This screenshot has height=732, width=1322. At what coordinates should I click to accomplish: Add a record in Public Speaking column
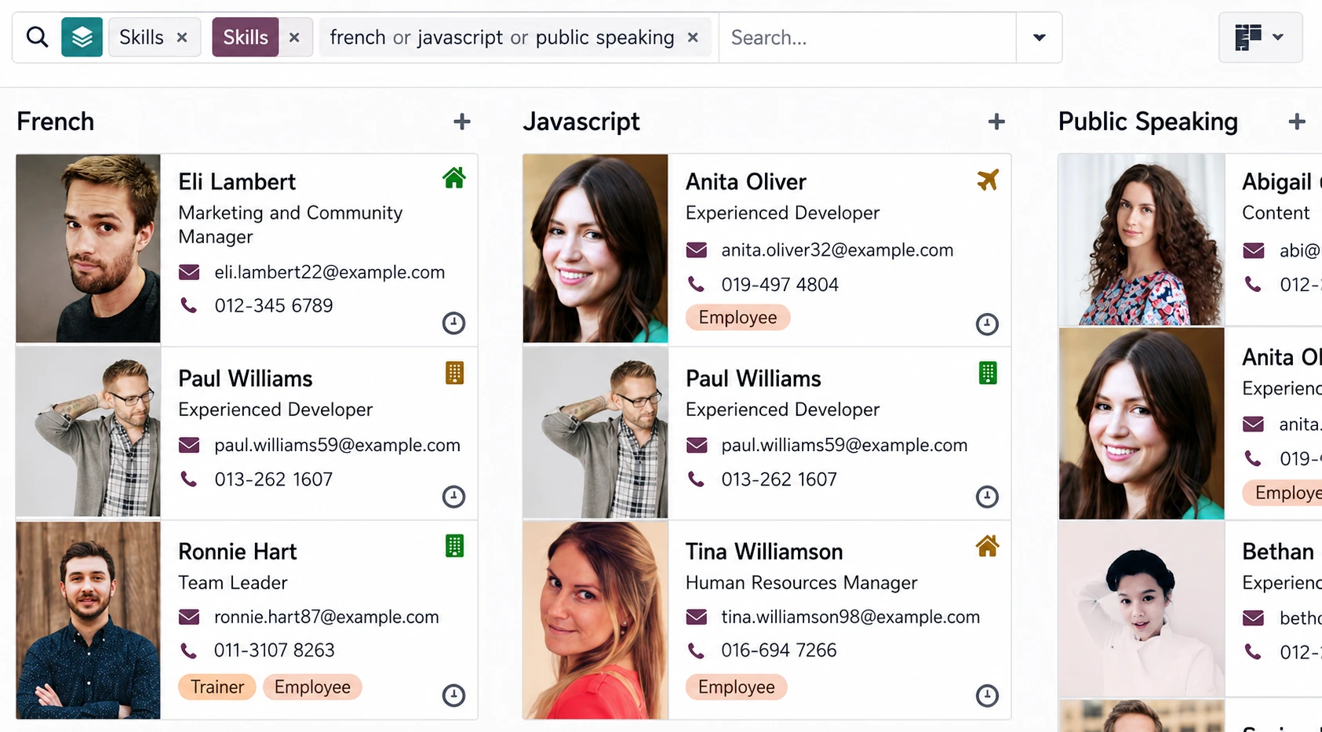click(x=1297, y=122)
